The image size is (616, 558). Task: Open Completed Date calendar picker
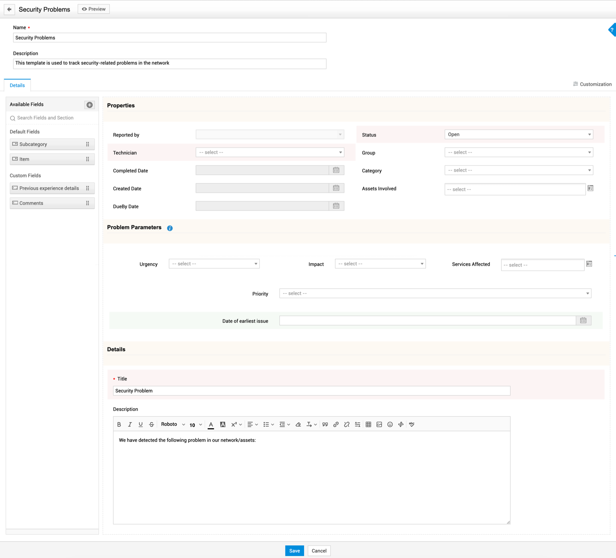336,170
